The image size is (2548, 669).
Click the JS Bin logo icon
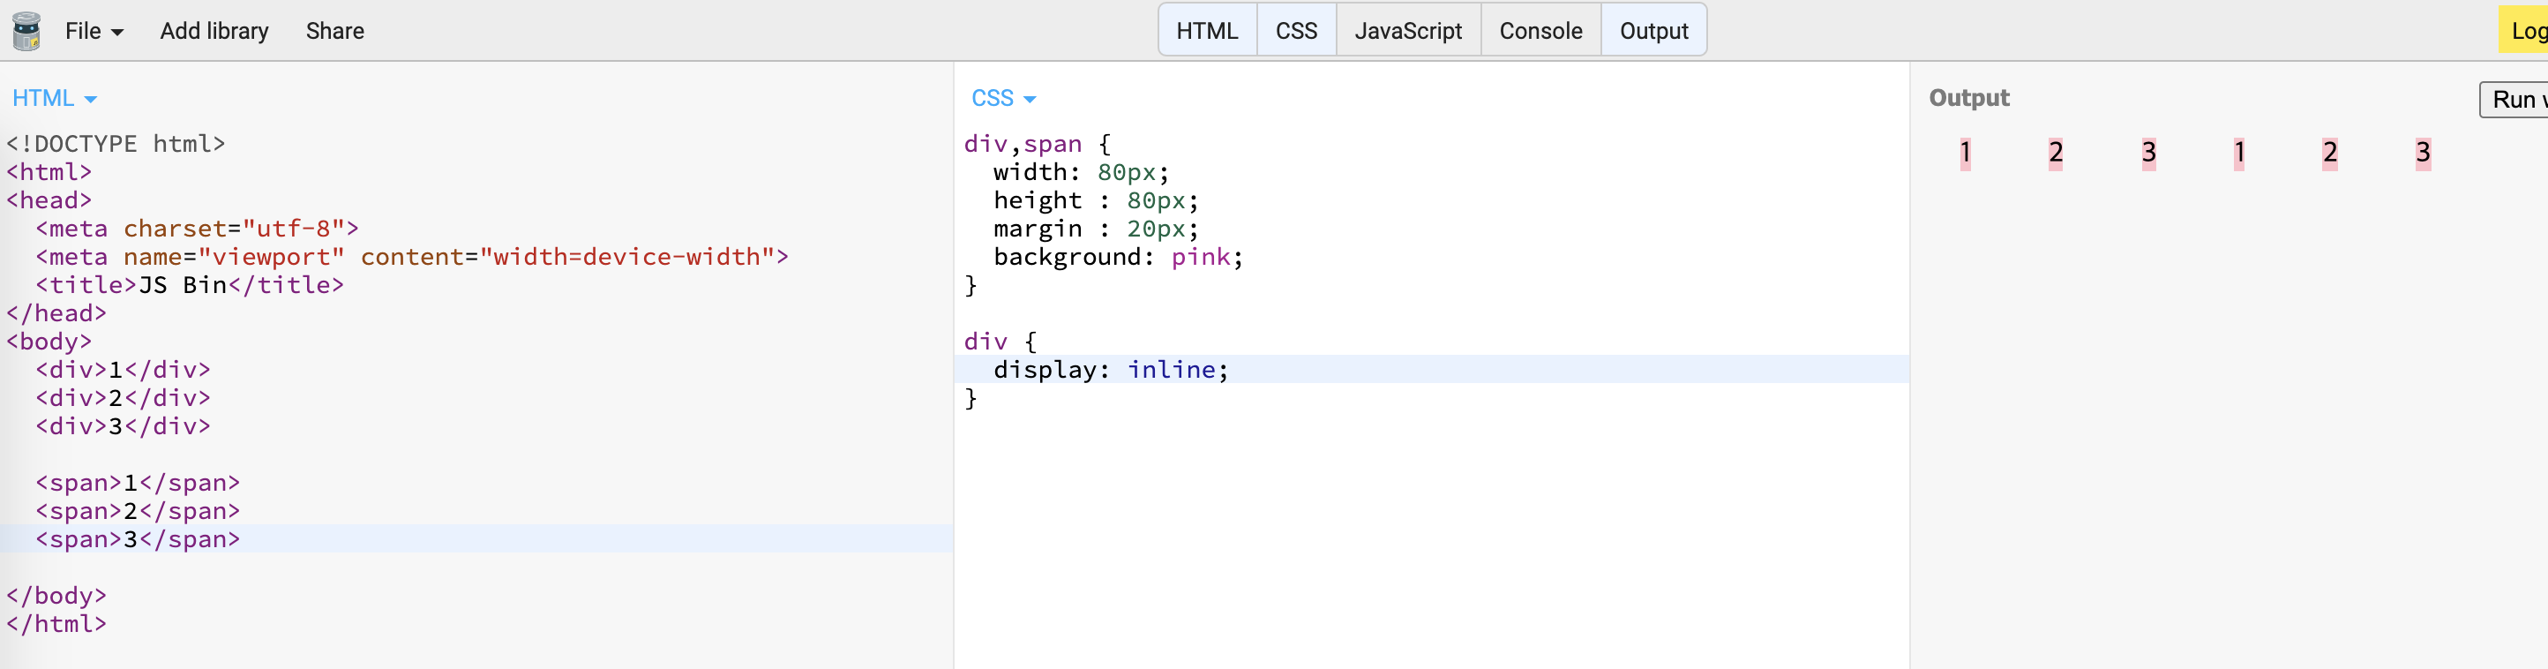[x=26, y=31]
